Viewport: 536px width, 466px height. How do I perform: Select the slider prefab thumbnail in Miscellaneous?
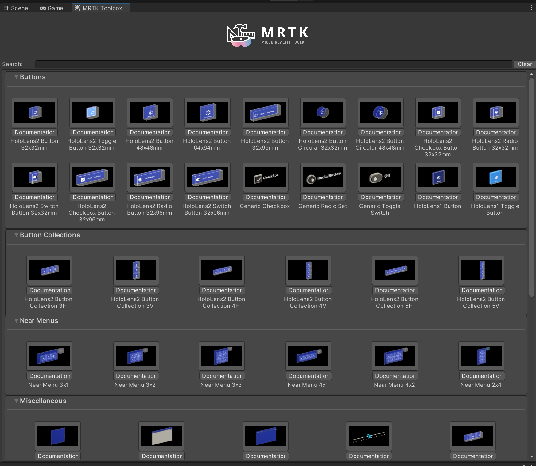(369, 436)
